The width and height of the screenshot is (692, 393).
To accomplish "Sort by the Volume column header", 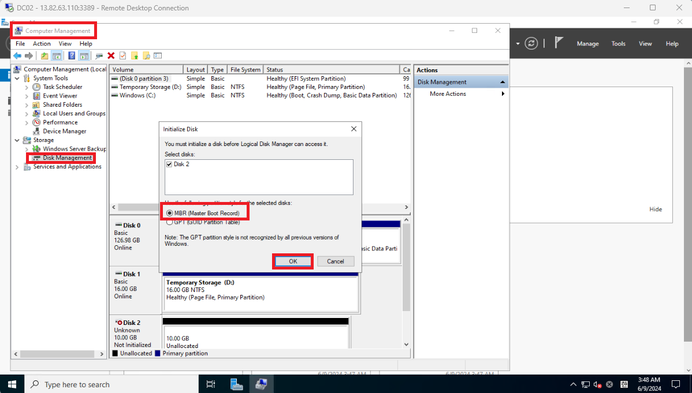I will 146,69.
